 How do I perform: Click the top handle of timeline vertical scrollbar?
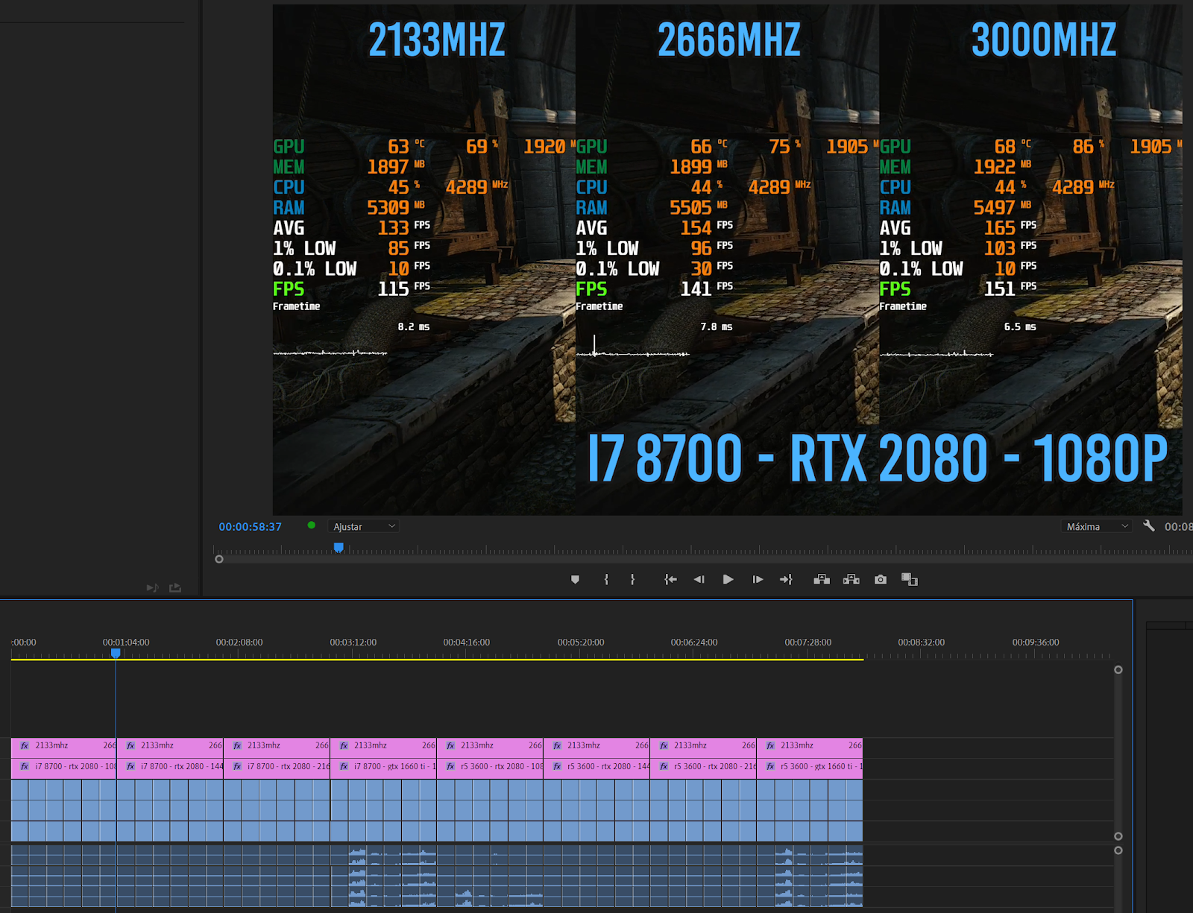click(x=1118, y=669)
